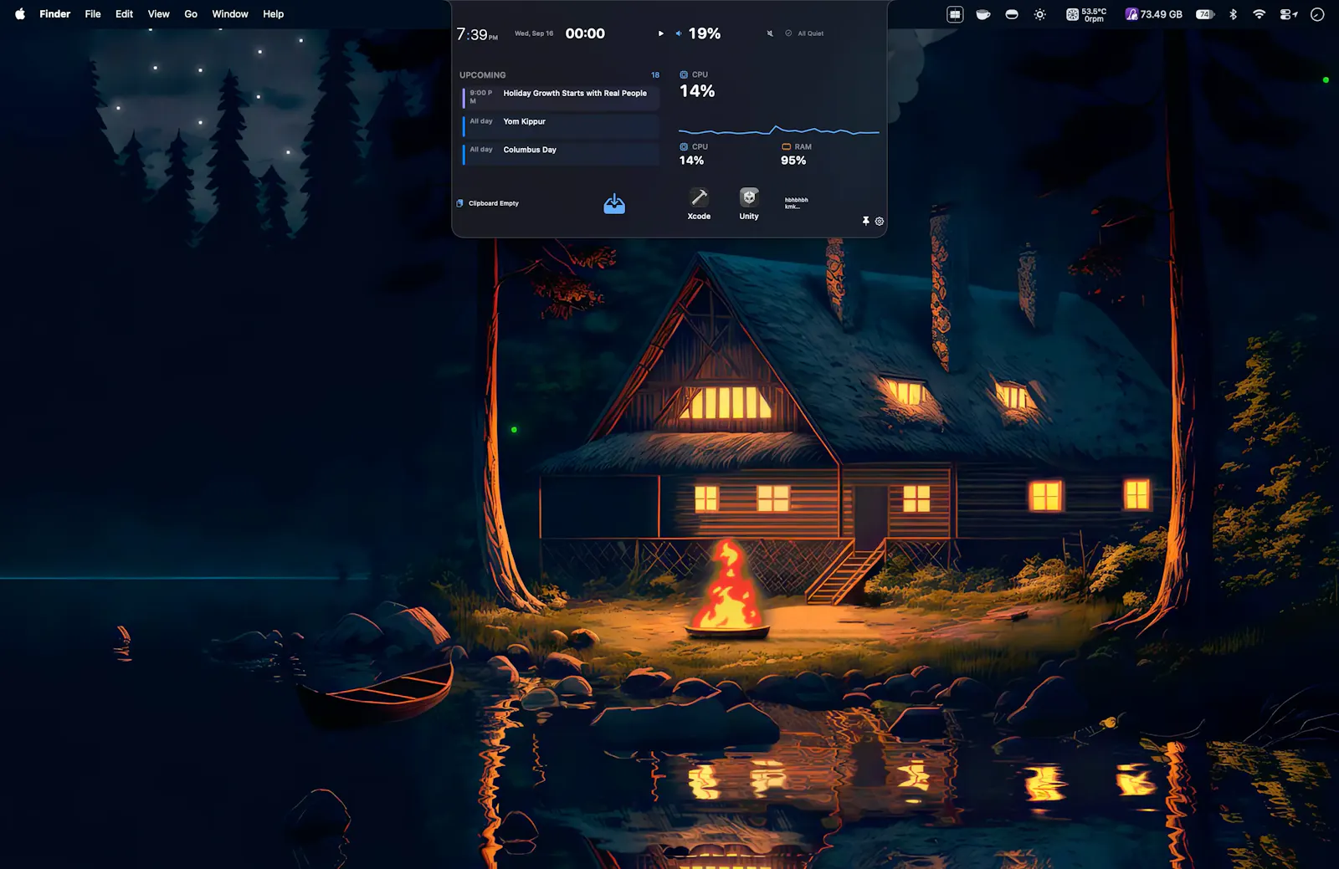The image size is (1339, 869).
Task: Click the pill-shaped menu bar icon
Action: tap(1012, 14)
